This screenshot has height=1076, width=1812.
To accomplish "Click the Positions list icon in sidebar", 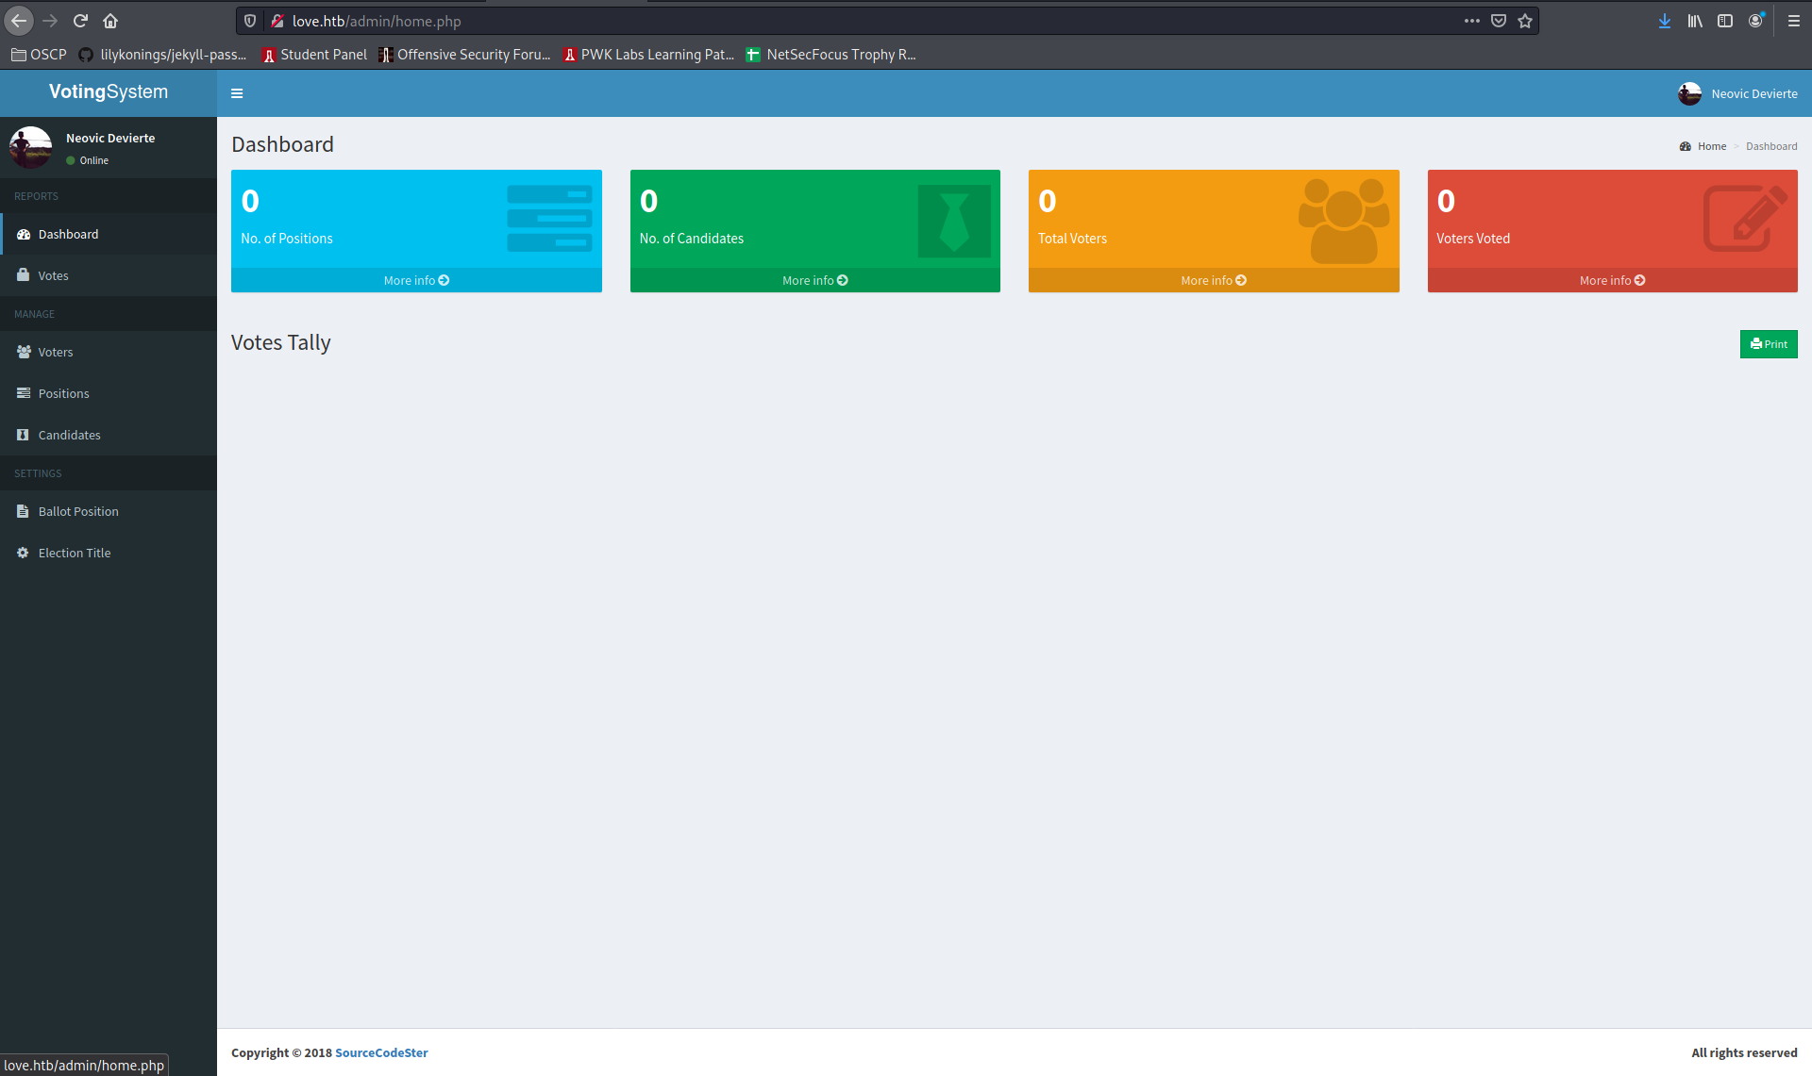I will 24,393.
